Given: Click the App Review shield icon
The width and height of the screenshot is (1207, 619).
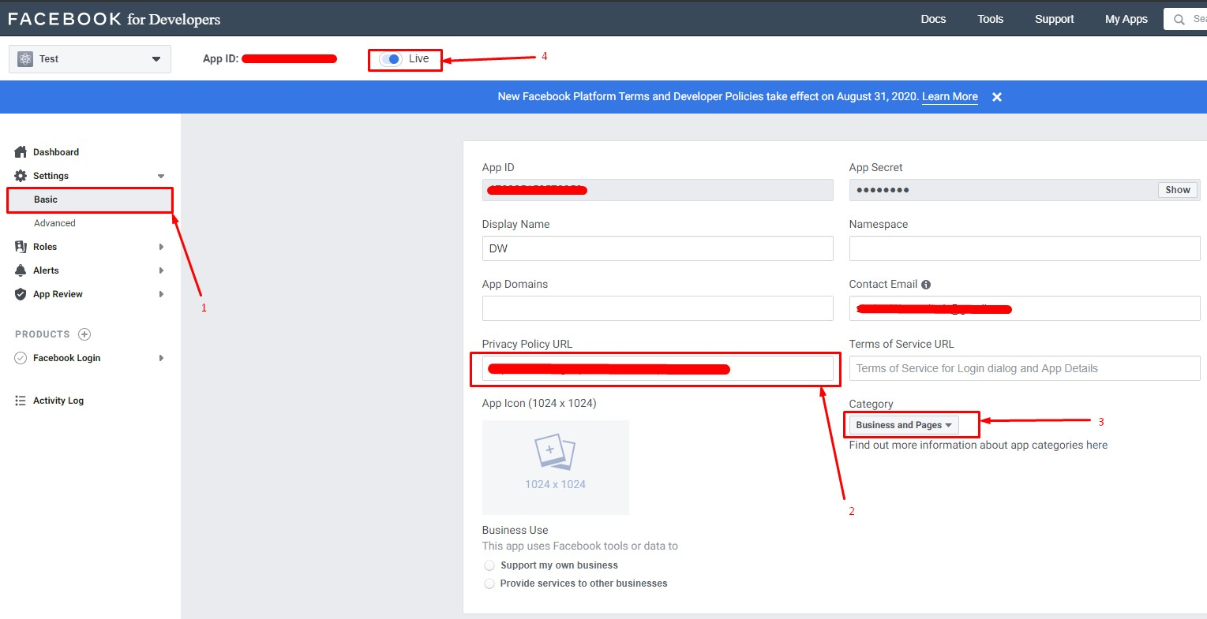Looking at the screenshot, I should pyautogui.click(x=21, y=294).
